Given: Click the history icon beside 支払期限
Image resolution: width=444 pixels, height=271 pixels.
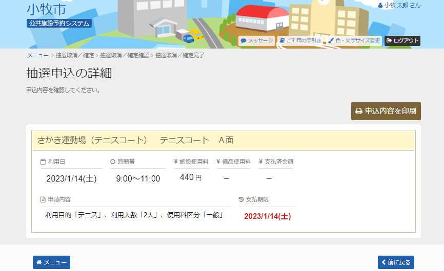Looking at the screenshot, I should [x=241, y=199].
